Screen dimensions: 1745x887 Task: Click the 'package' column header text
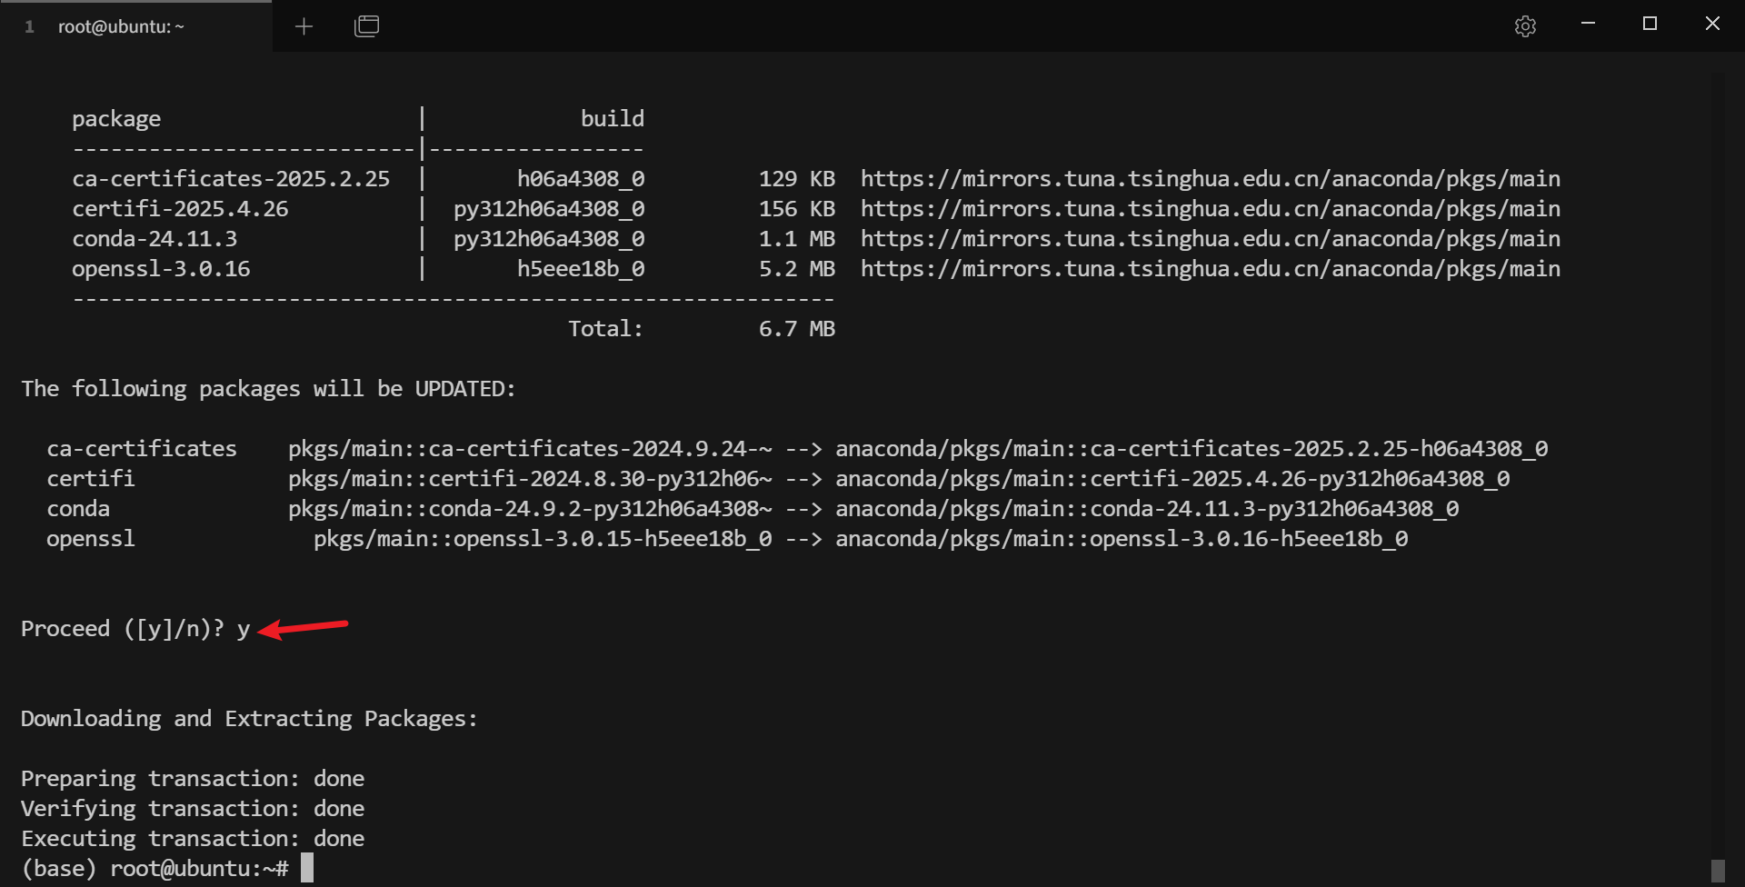(x=116, y=119)
